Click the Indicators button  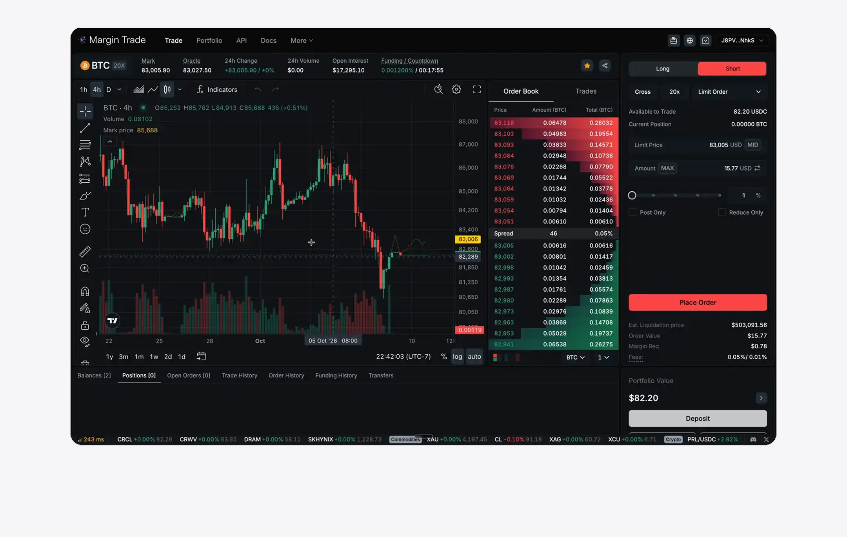[x=217, y=89]
